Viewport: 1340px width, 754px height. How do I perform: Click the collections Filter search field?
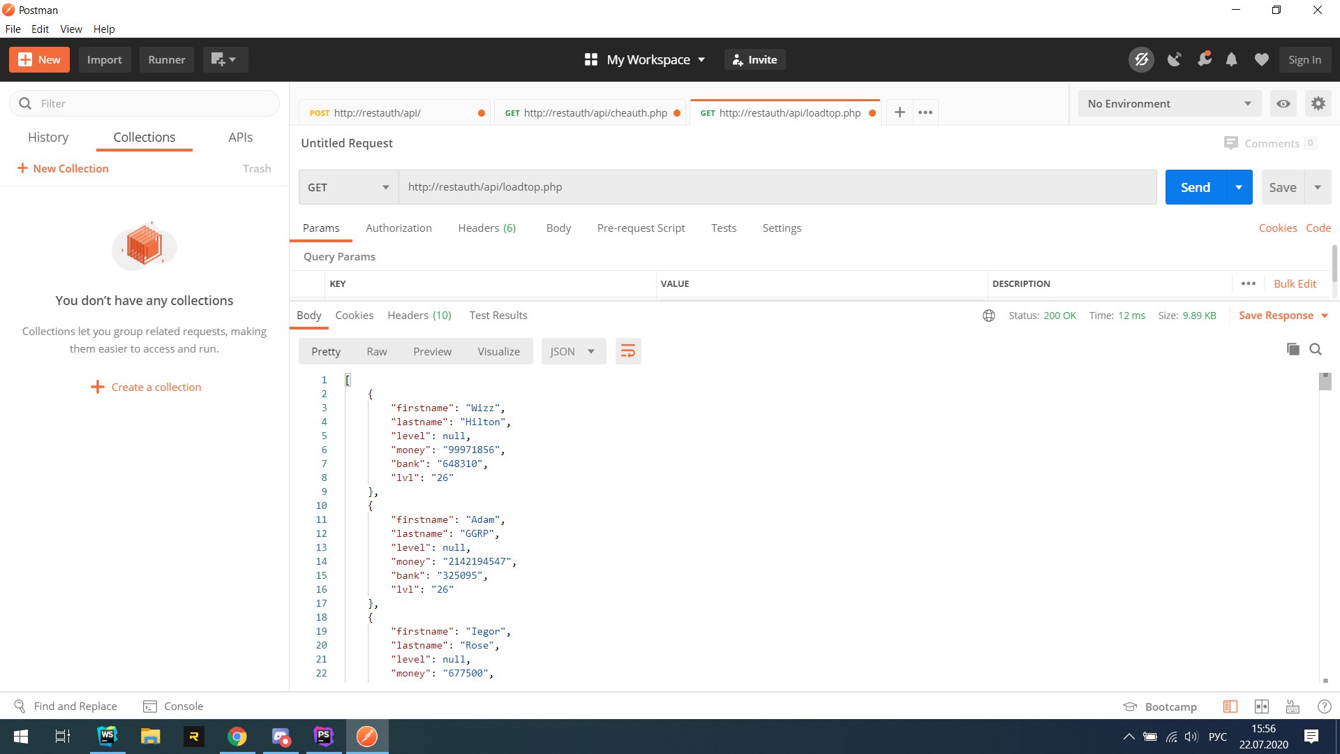tap(144, 103)
